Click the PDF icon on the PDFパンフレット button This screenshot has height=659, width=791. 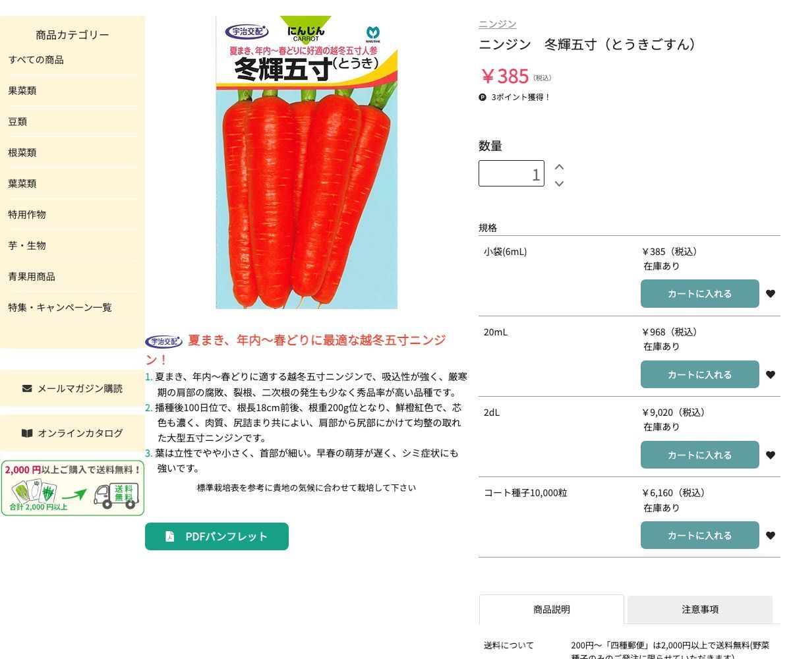(170, 536)
